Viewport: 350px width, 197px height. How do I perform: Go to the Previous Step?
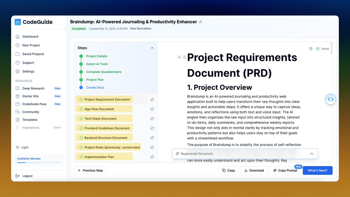click(x=90, y=170)
